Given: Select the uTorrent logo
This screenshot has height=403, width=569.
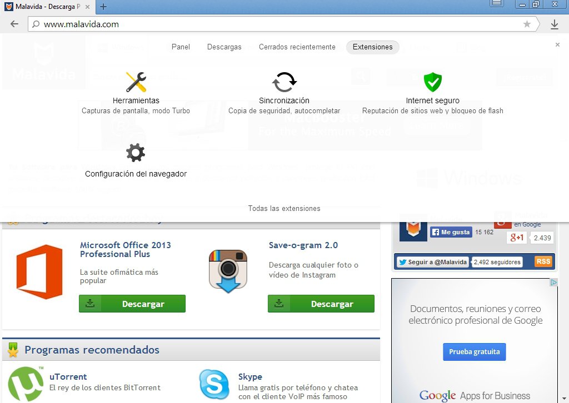Looking at the screenshot, I should tap(25, 384).
